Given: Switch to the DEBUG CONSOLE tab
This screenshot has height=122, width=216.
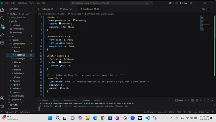Looking at the screenshot, I should 70,100.
